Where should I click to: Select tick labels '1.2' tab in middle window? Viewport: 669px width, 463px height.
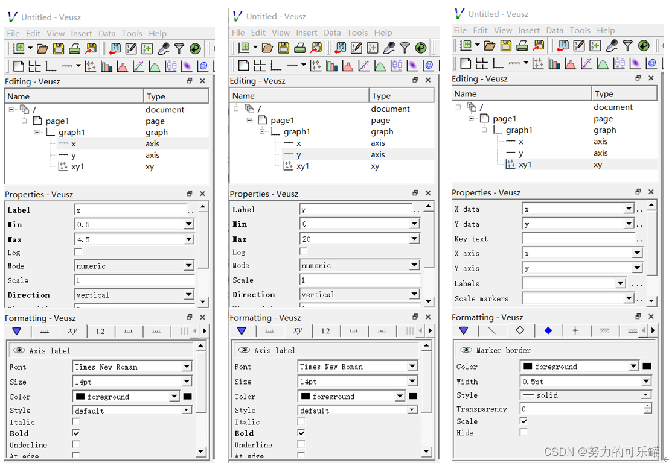(x=325, y=330)
